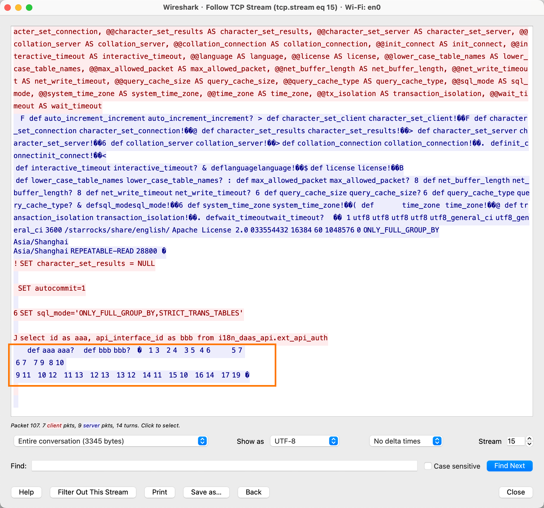Click the meout AS wait_timeout line
544x508 pixels.
[58, 106]
